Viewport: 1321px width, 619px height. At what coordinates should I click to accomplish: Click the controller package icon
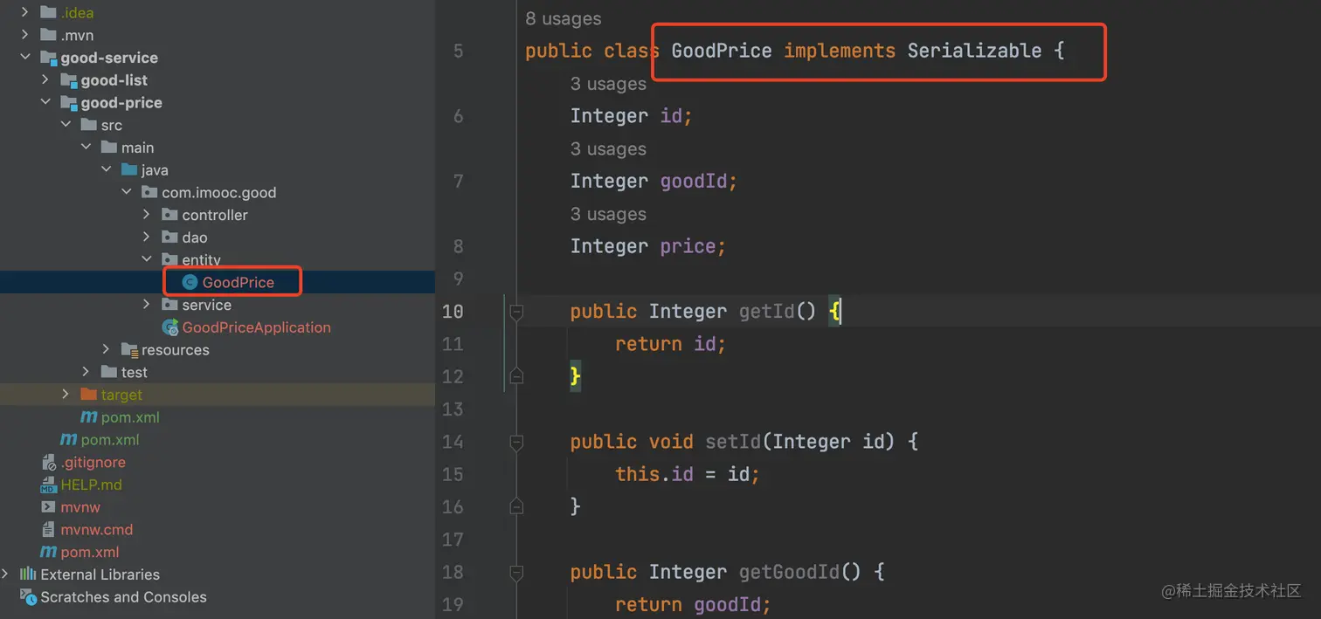[169, 215]
